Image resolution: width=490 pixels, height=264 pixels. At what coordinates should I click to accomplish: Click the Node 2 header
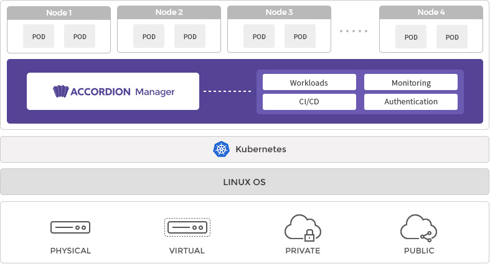(x=169, y=12)
